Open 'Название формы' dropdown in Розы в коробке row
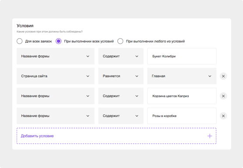243x168 pixels. [x=56, y=116]
